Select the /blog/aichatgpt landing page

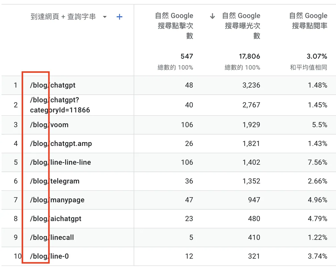tap(56, 219)
